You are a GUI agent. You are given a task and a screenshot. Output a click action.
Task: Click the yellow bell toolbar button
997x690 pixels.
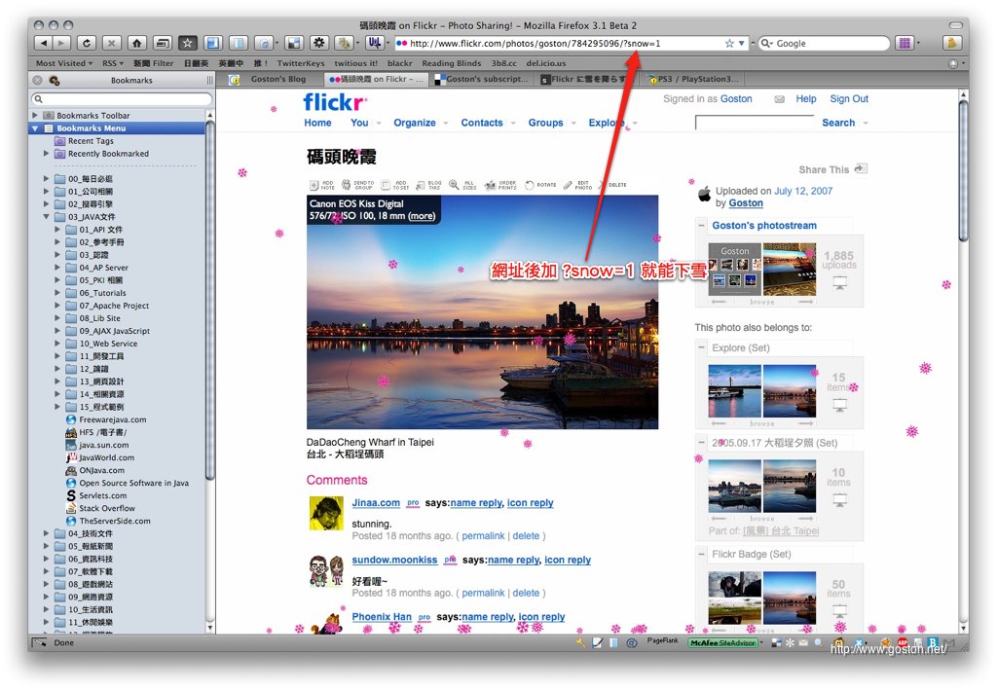point(952,43)
